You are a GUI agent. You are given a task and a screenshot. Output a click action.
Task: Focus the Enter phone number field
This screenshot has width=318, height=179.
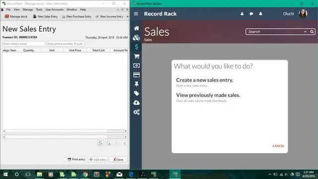pos(66,44)
